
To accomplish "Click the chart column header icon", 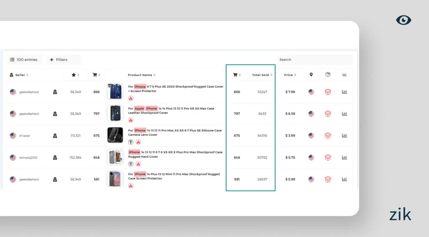I will [x=344, y=75].
